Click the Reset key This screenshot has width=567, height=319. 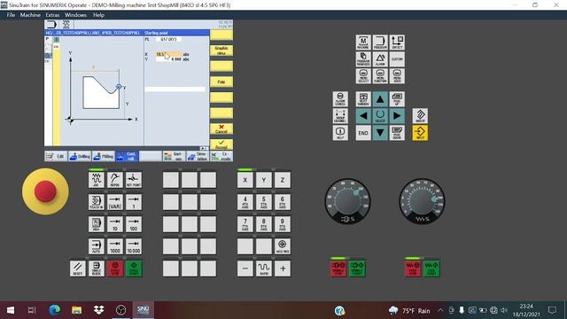coord(78,268)
